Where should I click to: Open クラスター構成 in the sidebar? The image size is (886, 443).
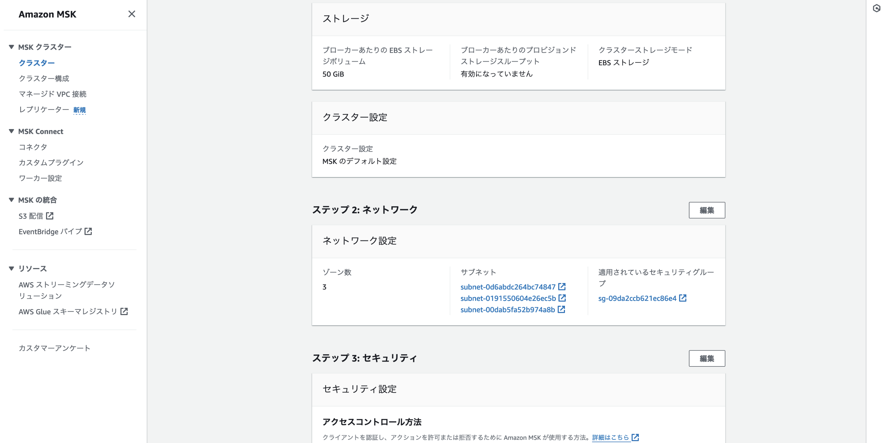pos(44,79)
